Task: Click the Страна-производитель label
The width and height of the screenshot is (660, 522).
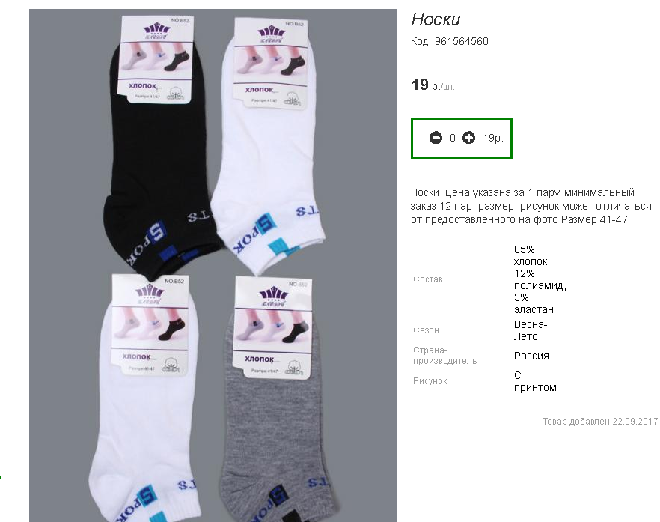Action: pyautogui.click(x=445, y=356)
